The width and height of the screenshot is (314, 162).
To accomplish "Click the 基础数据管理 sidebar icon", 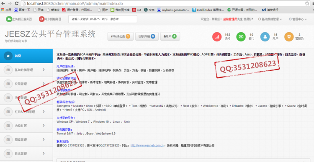I will 8,69.
